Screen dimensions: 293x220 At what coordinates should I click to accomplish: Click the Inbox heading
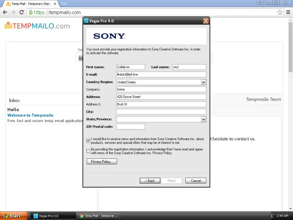(x=14, y=101)
